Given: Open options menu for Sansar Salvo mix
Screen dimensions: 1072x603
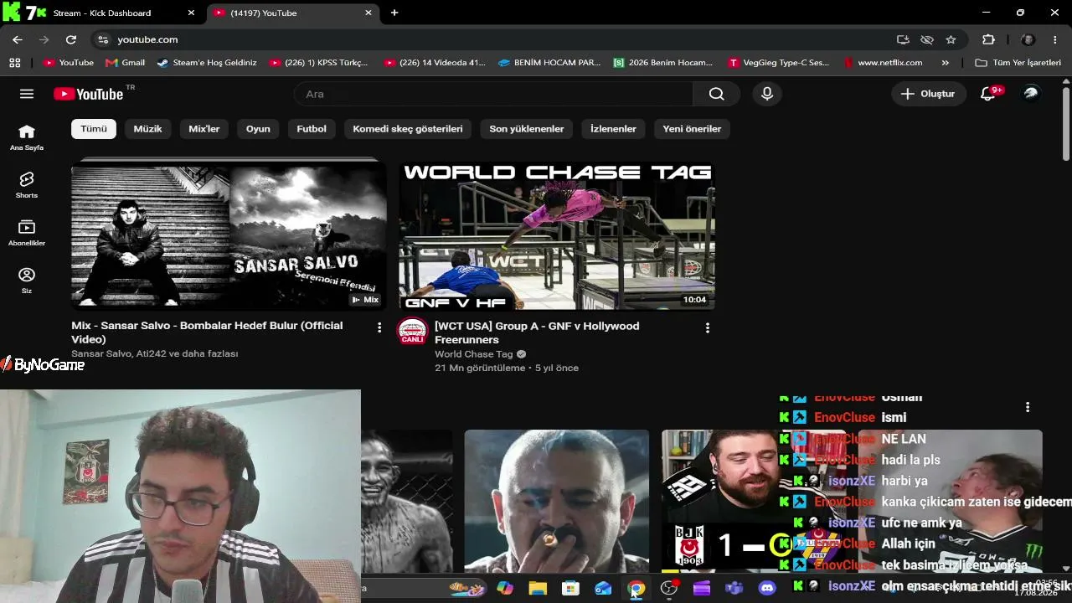Looking at the screenshot, I should pos(379,327).
